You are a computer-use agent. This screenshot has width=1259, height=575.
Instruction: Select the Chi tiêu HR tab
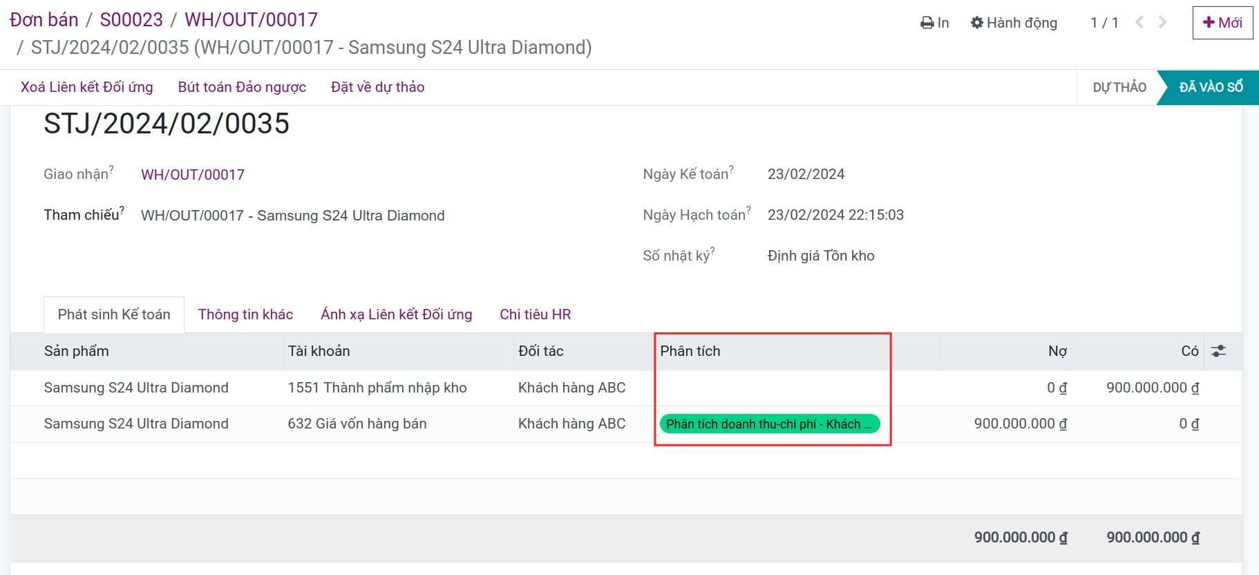(535, 314)
